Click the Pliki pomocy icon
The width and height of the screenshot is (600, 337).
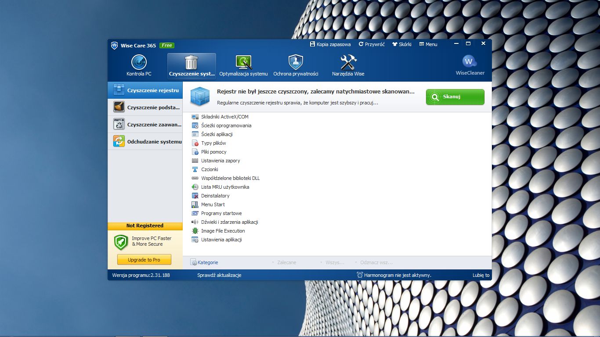(x=195, y=152)
